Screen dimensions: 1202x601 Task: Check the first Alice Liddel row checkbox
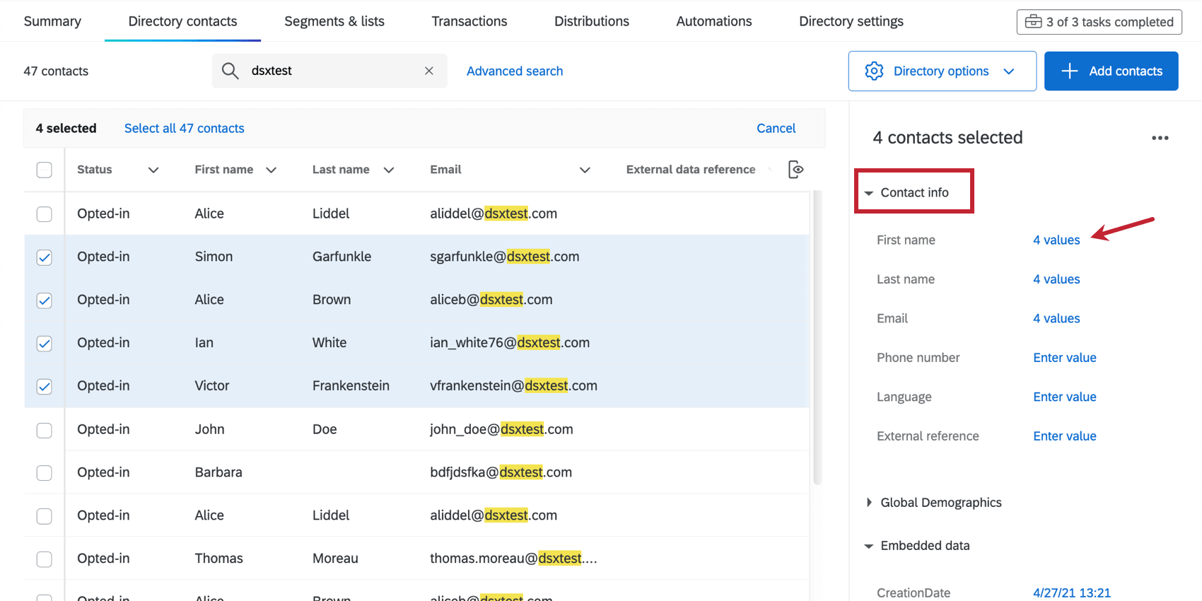tap(45, 214)
